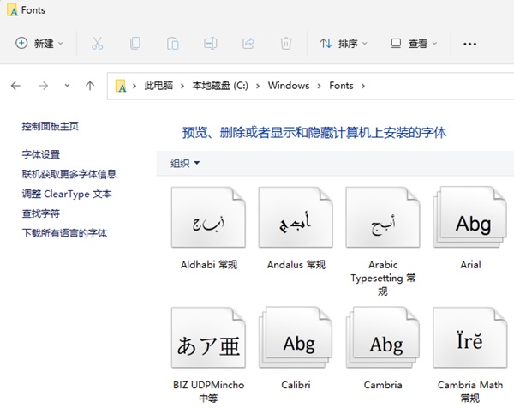
Task: Expand the recent locations chevron
Action: pos(67,86)
